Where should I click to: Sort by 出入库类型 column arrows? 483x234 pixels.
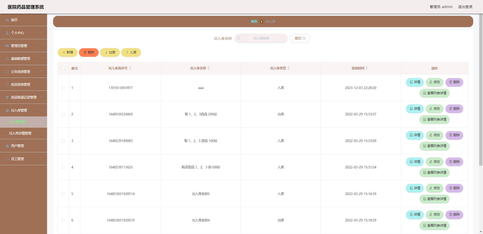pyautogui.click(x=289, y=68)
